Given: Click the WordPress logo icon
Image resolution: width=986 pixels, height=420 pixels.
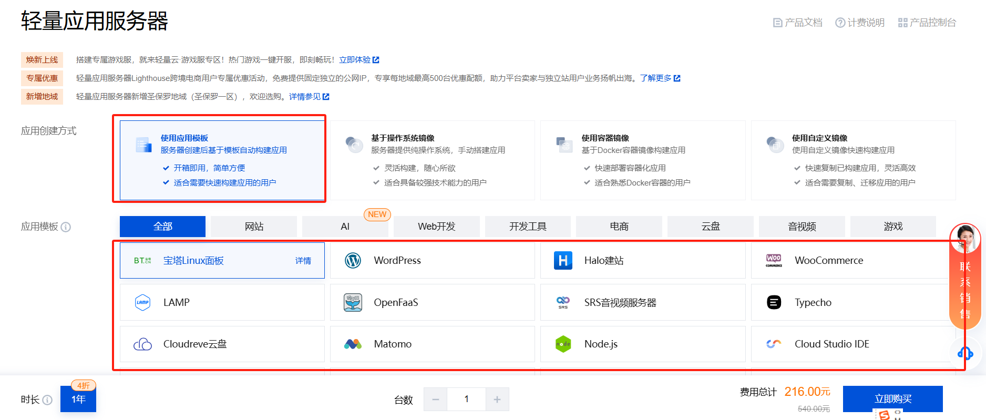Looking at the screenshot, I should click(353, 260).
